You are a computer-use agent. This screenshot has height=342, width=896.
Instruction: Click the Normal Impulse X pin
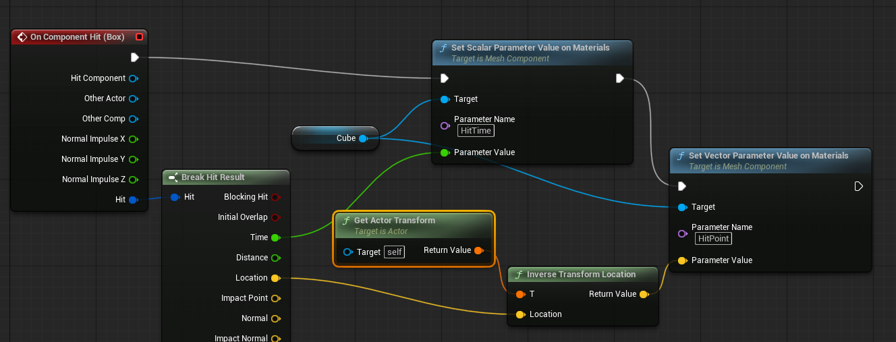coord(133,139)
